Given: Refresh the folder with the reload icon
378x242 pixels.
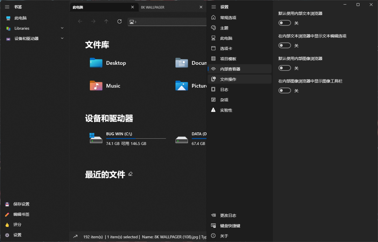Looking at the screenshot, I should (119, 21).
